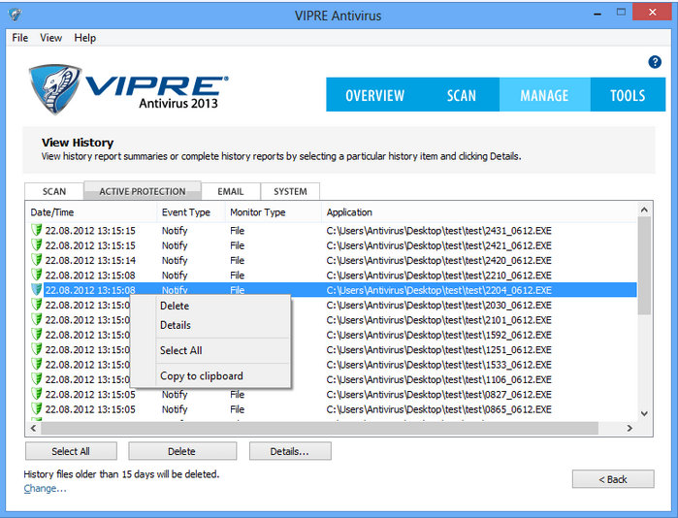Sort by the Event Type column header
Screen dimensions: 678x518
tap(191, 212)
